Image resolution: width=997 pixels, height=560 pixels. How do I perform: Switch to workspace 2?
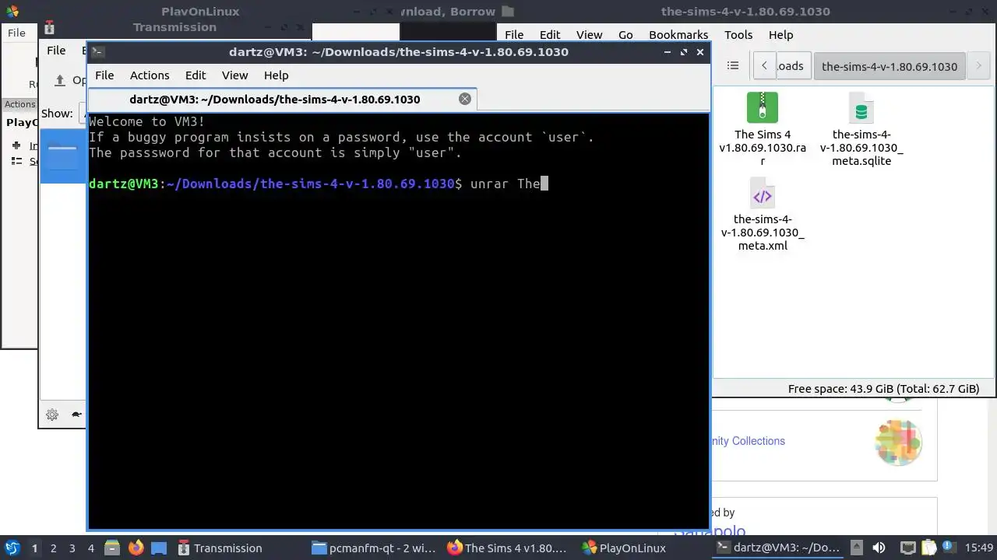pos(53,548)
